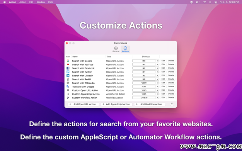The height and width of the screenshot is (151, 242).
Task: Open the Edit menu
Action: (x=31, y=2)
